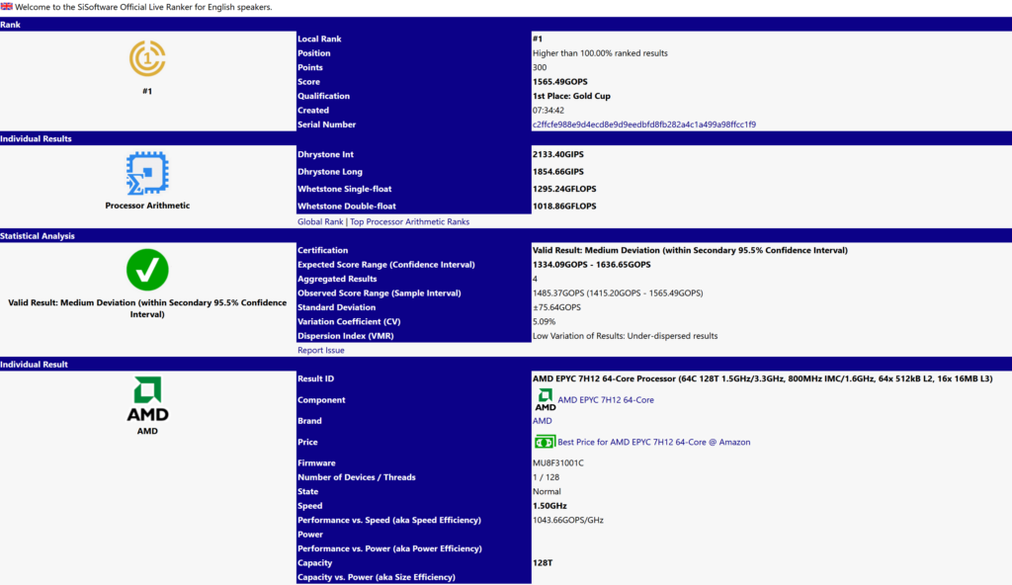
Task: Click the welcome message at the top
Action: coord(143,7)
